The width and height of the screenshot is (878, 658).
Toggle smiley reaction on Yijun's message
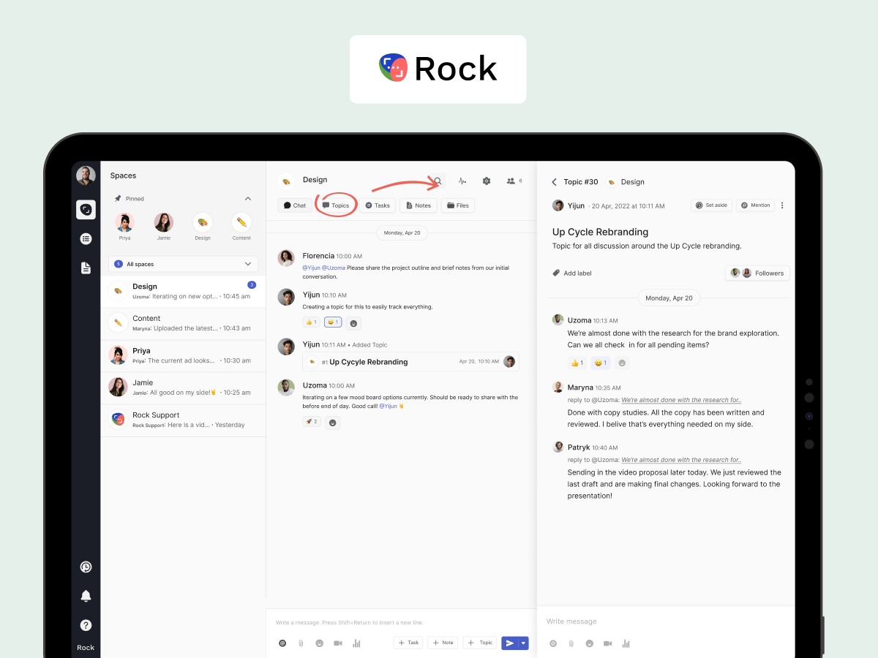[x=333, y=322]
